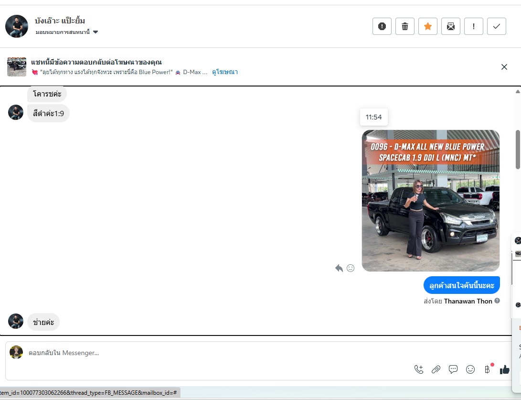Click the chat scrollbar thumb

(x=518, y=150)
